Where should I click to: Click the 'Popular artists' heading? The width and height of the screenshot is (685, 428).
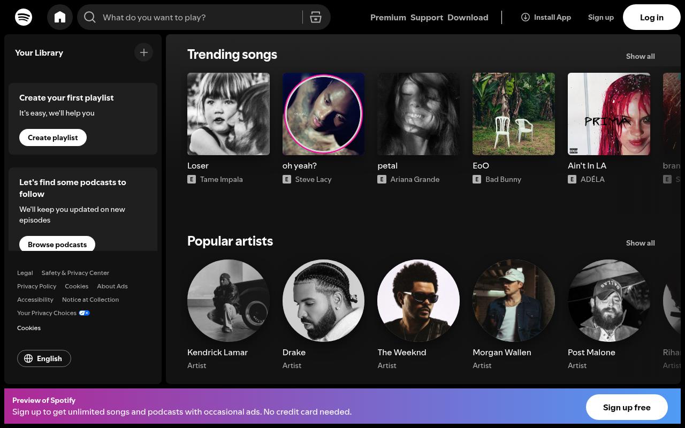point(230,241)
